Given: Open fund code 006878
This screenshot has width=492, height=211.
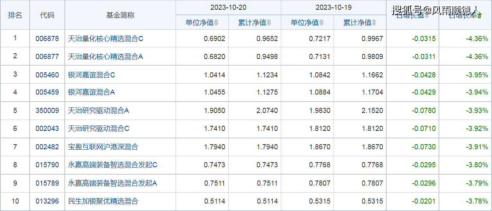Looking at the screenshot, I should coord(47,39).
